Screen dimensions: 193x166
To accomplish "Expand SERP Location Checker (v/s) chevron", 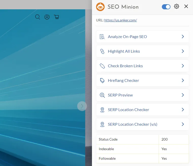I will coord(183,124).
